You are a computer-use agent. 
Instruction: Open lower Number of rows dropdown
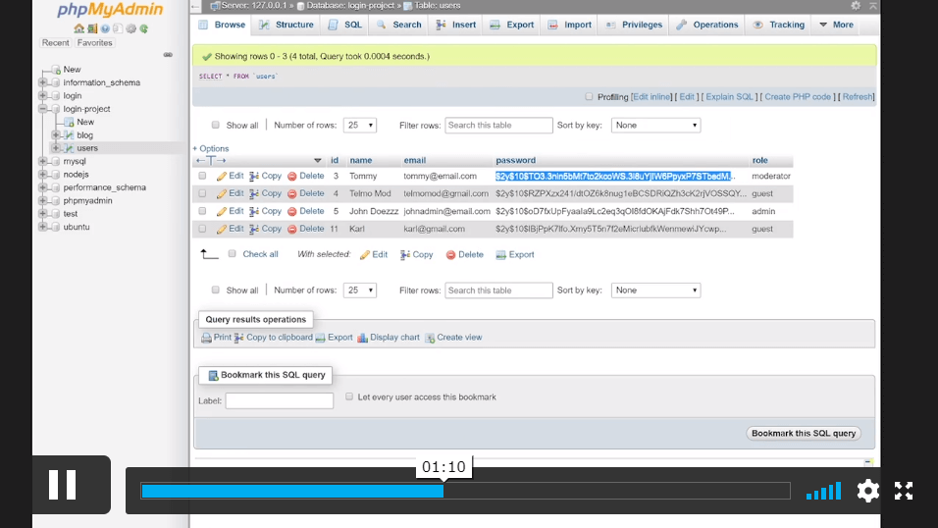(x=359, y=290)
